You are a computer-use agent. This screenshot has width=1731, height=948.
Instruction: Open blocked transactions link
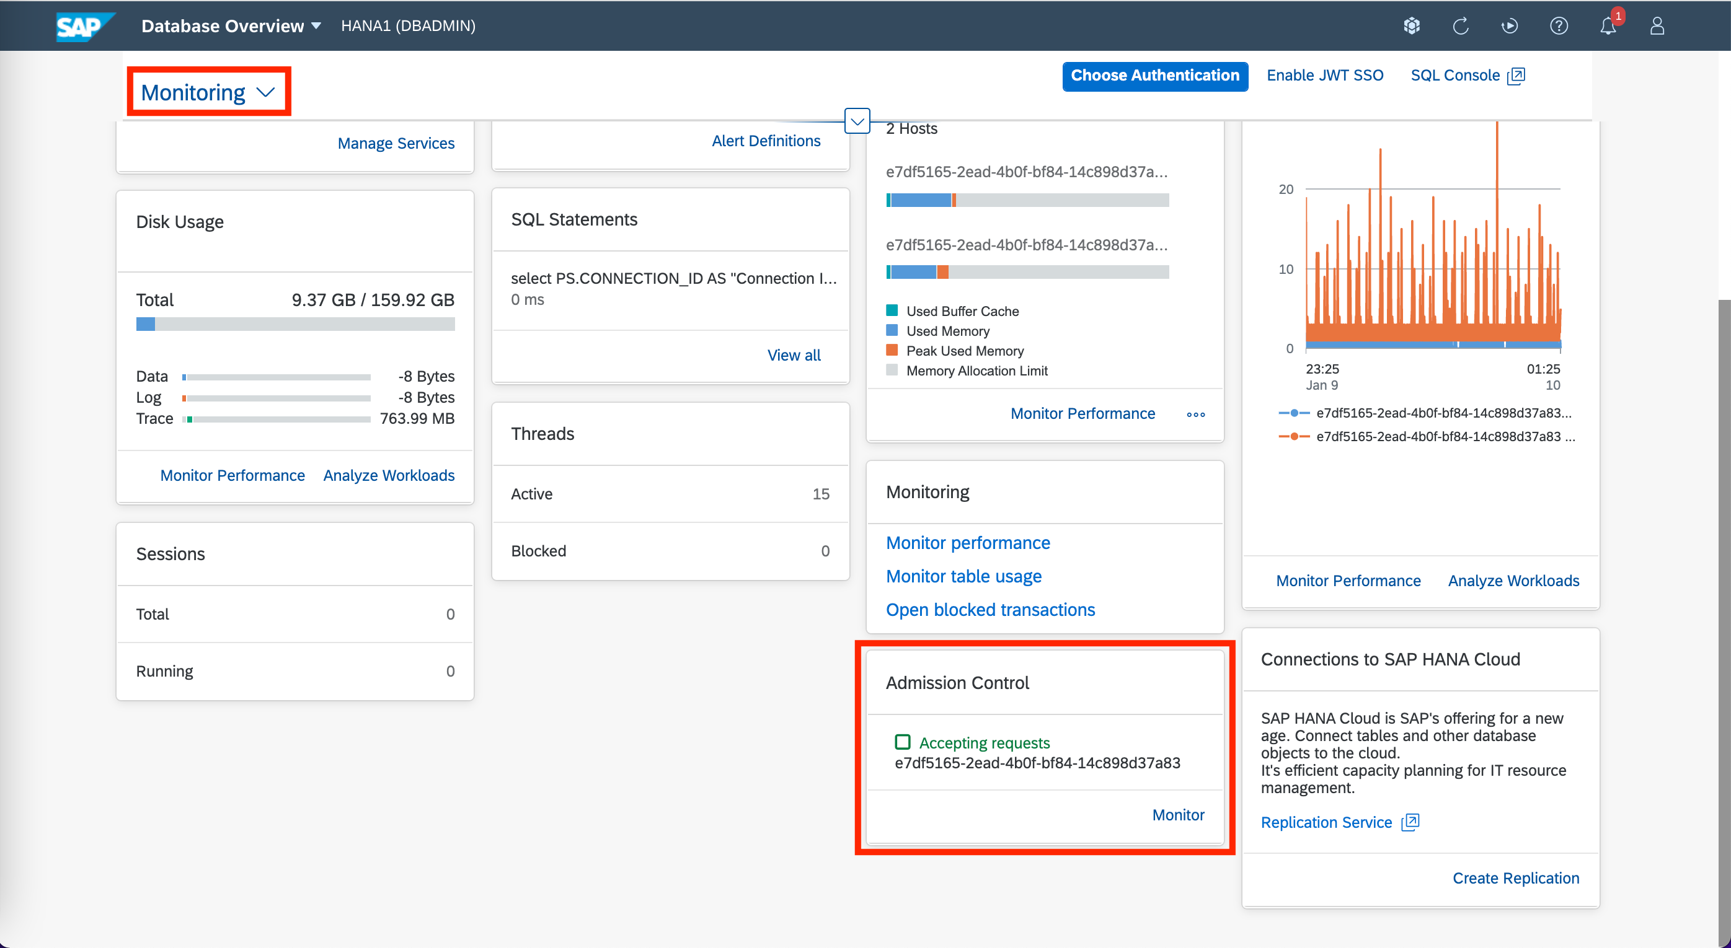point(991,610)
